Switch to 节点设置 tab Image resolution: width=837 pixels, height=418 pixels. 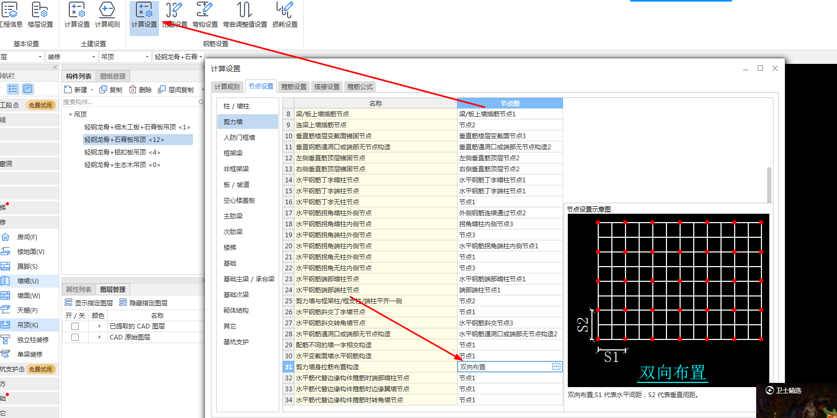tap(261, 86)
